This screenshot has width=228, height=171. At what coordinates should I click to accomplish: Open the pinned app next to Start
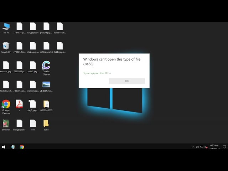click(13, 147)
